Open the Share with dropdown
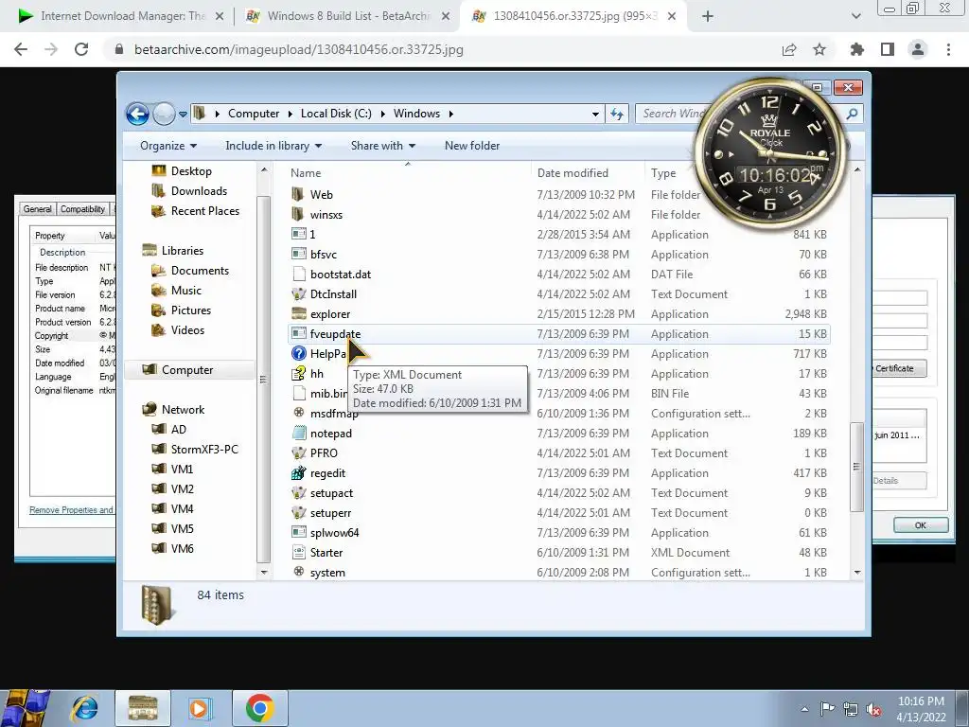 (x=383, y=146)
